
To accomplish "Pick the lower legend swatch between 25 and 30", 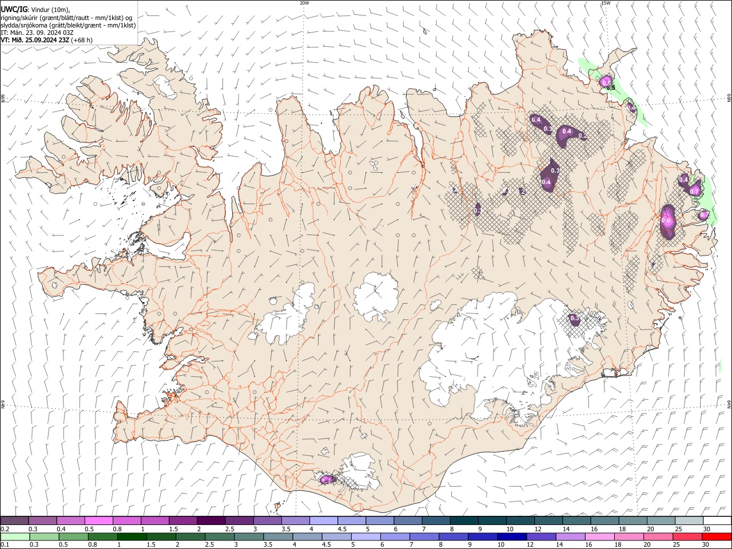I will (687, 537).
